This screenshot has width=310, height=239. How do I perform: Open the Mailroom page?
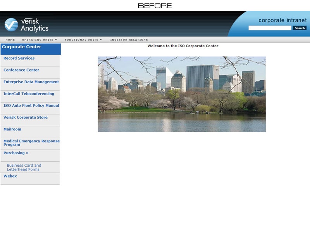pos(12,129)
